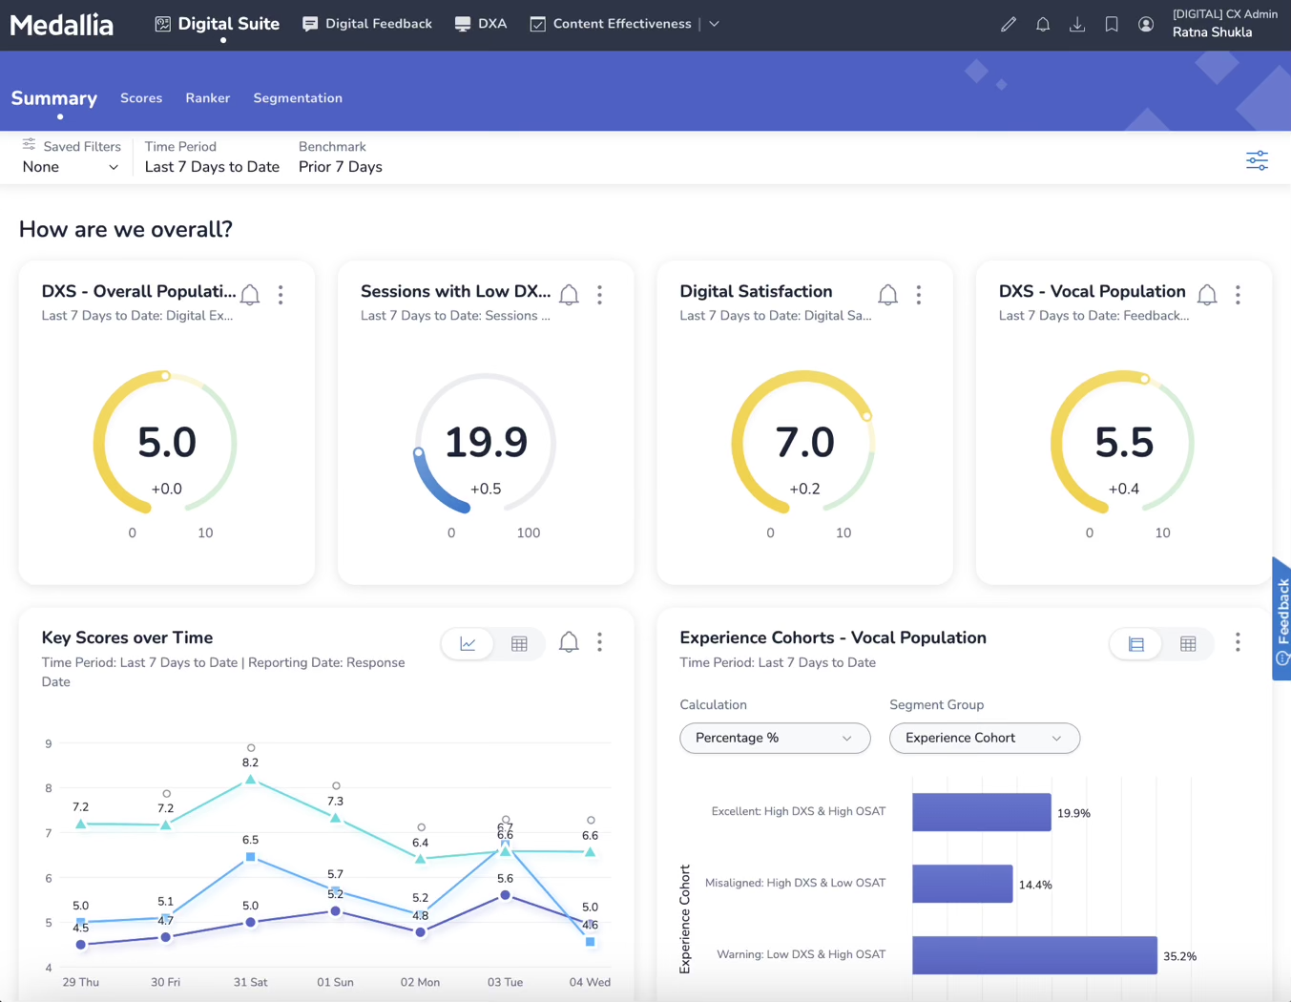Screen dimensions: 1291x1002
Task: Open the side Feedback button
Action: point(1281,618)
